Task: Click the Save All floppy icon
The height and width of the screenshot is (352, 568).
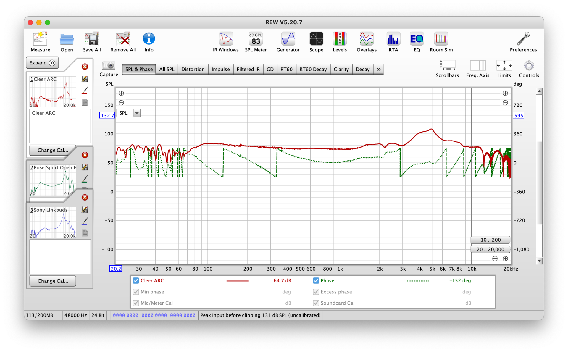Action: pyautogui.click(x=92, y=39)
